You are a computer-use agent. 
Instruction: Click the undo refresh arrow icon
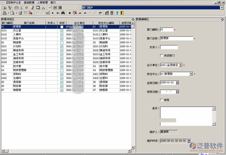[x=100, y=13]
